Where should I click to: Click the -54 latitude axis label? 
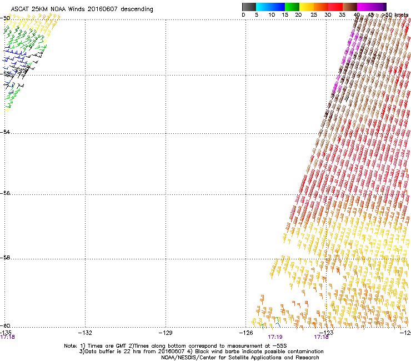pos(5,132)
